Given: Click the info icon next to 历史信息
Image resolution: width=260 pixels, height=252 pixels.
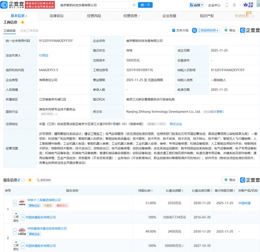Looking at the screenshot, I should coord(253,16).
